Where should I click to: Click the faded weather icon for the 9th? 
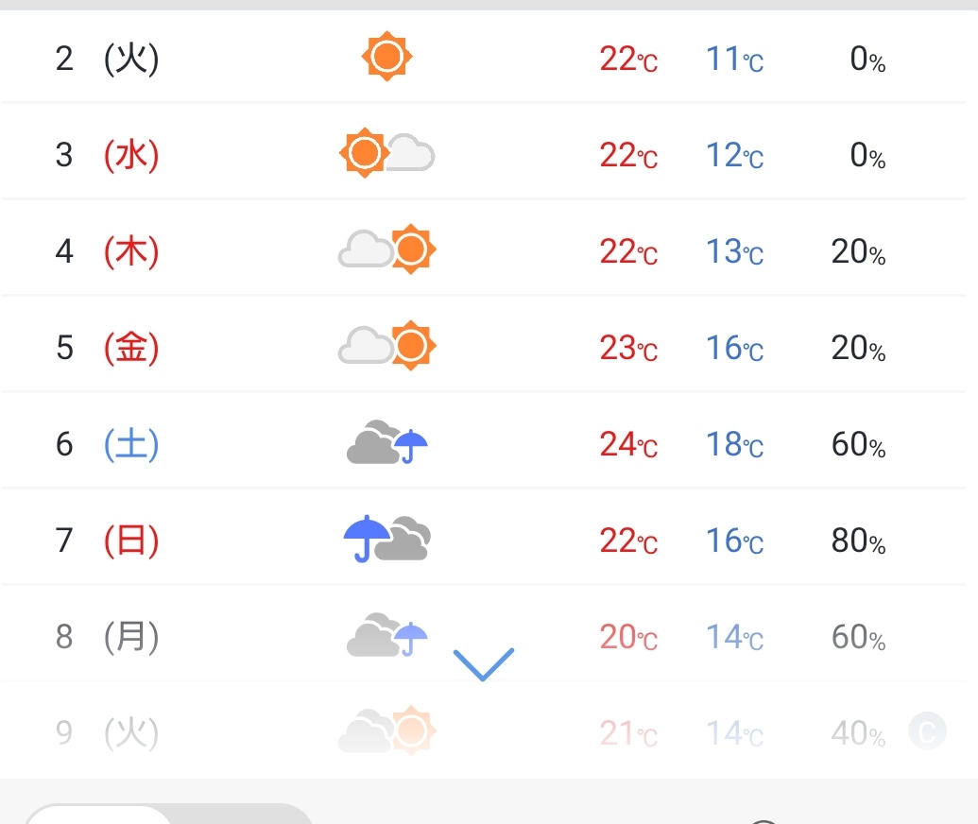click(386, 730)
